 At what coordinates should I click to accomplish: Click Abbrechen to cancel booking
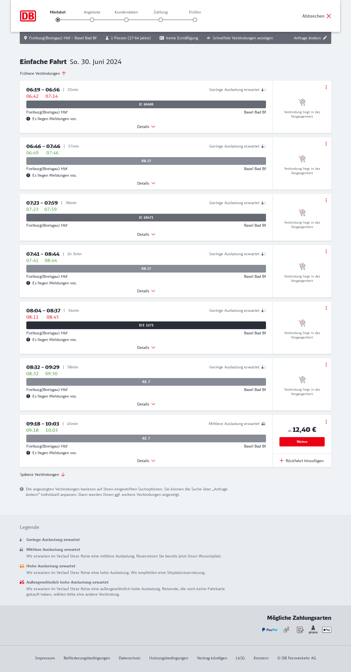pyautogui.click(x=317, y=16)
